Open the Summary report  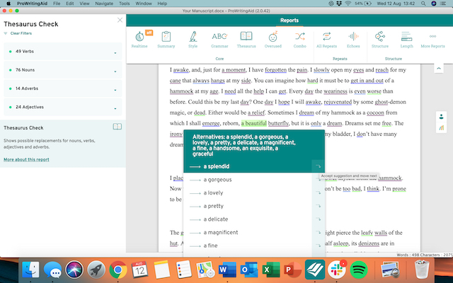pos(166,40)
